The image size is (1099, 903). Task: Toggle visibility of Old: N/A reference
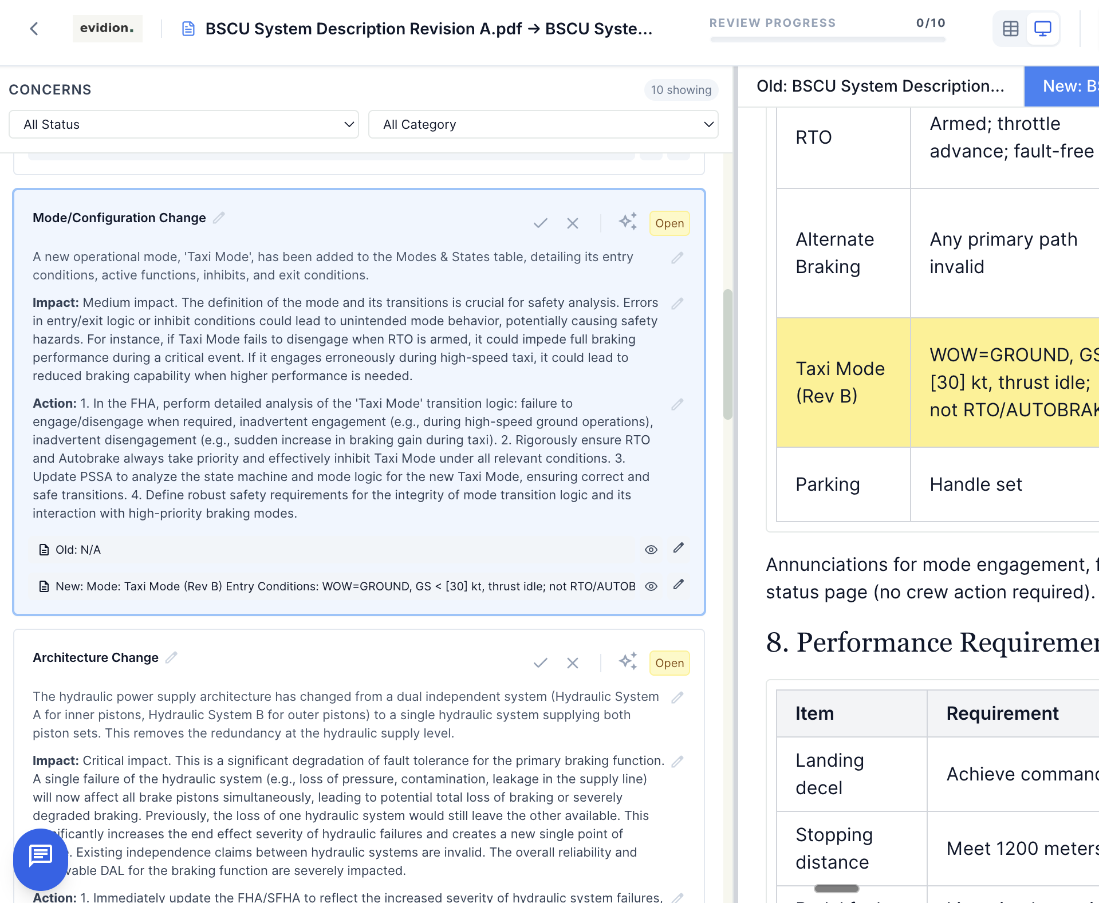(651, 550)
